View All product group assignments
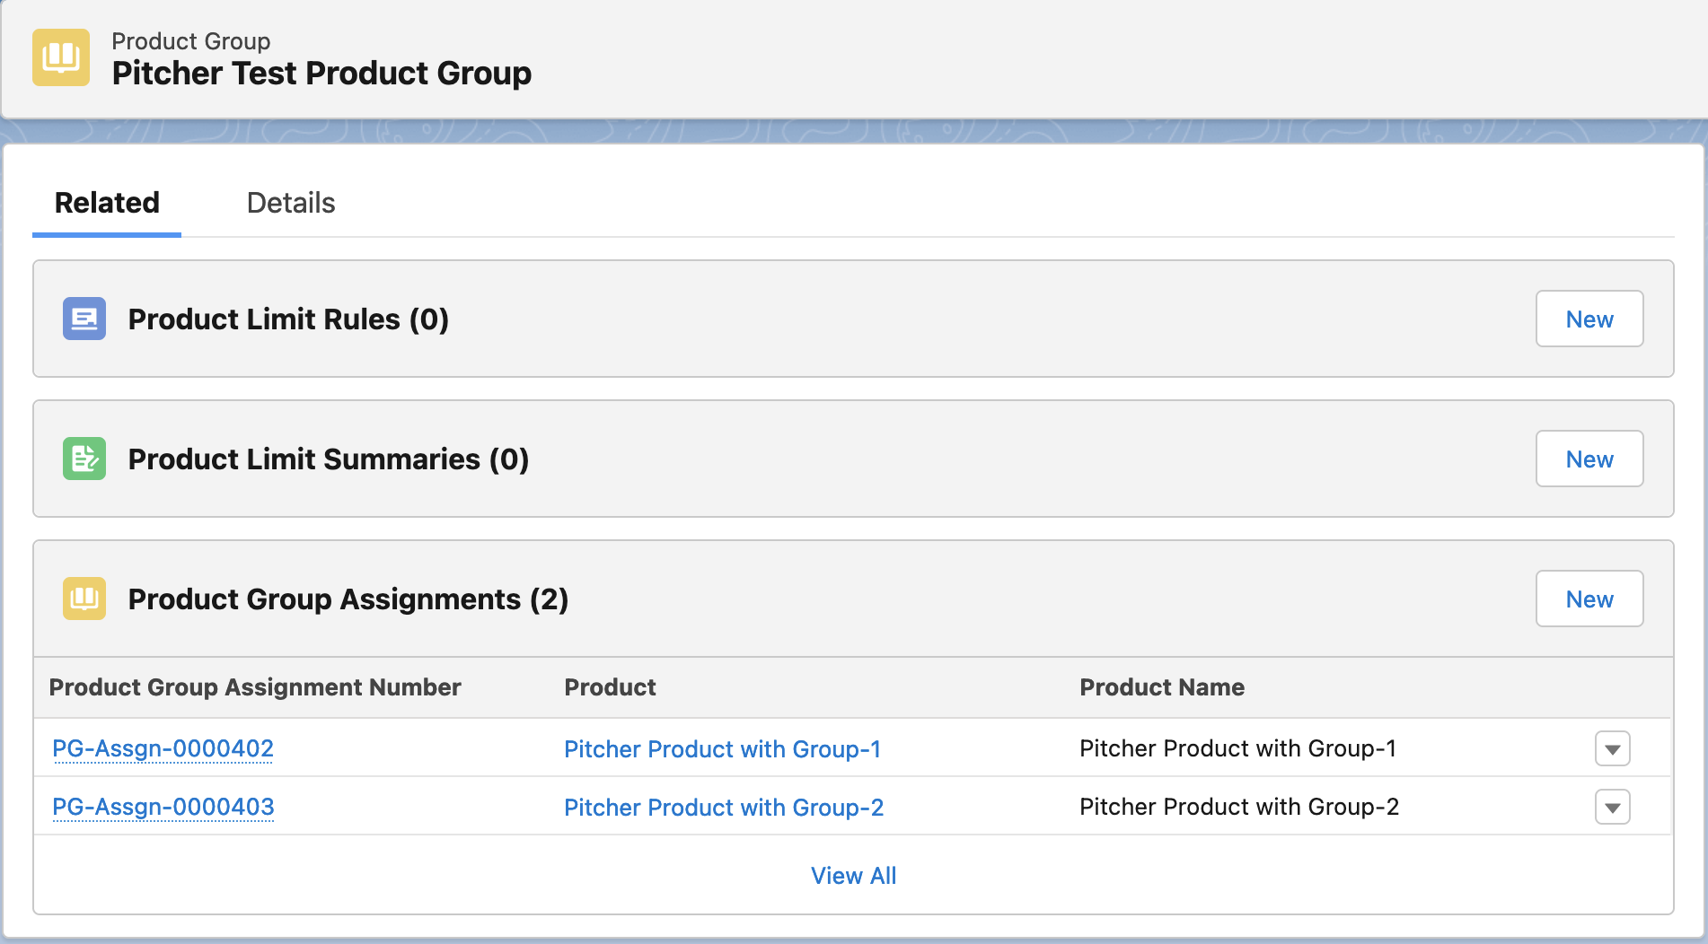Image resolution: width=1708 pixels, height=944 pixels. pyautogui.click(x=853, y=876)
